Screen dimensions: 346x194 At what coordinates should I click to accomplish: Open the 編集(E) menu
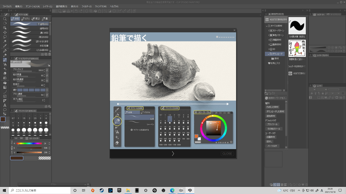point(18,6)
